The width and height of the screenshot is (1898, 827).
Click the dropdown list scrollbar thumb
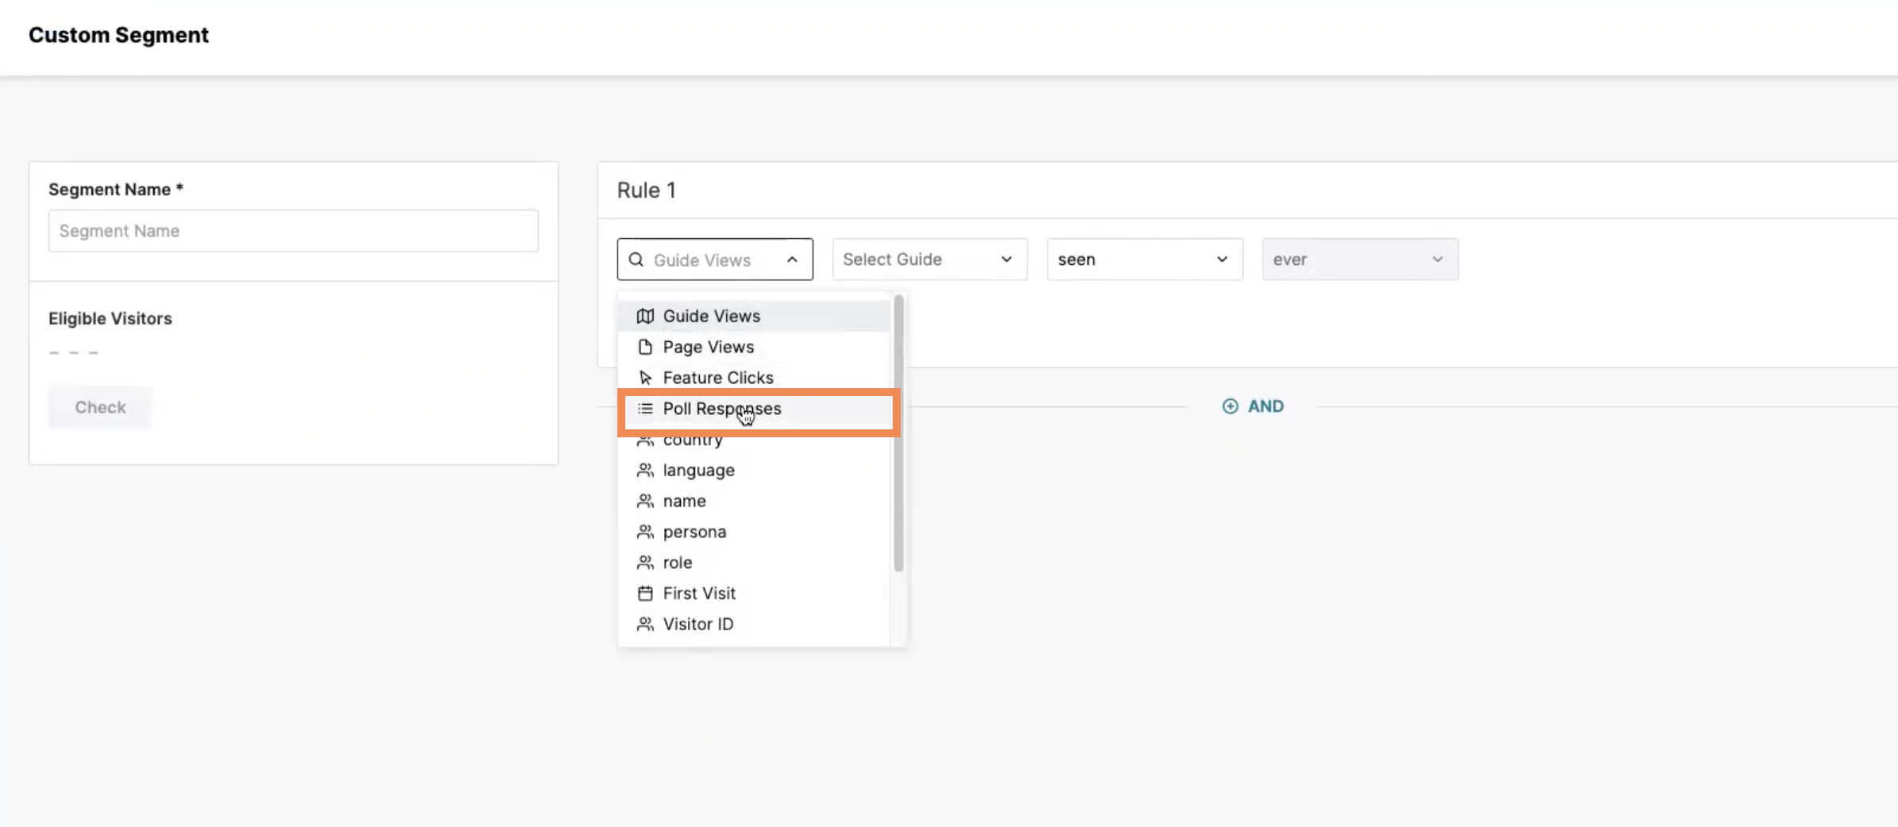click(x=898, y=433)
